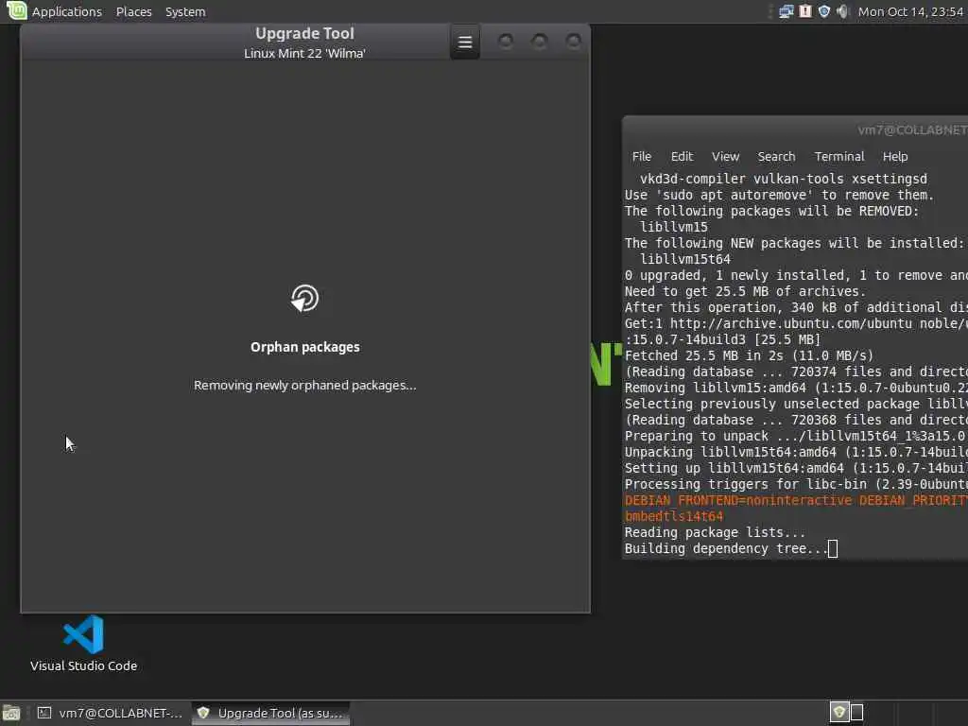Viewport: 968px width, 726px height.
Task: Click the Upgrade Tool window title
Action: tap(305, 33)
